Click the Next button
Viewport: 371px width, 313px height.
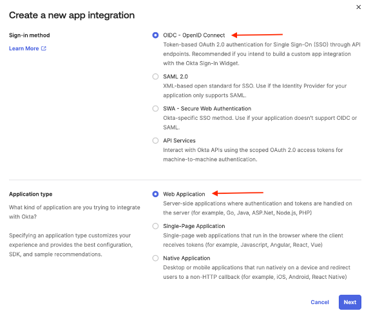click(x=350, y=302)
